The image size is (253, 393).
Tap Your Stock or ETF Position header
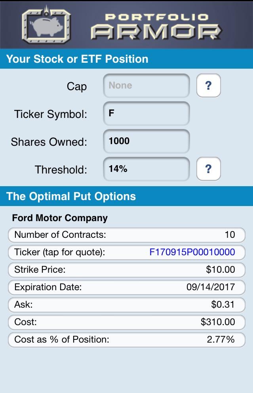tap(77, 59)
